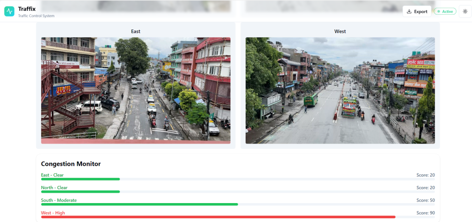472x222 pixels.
Task: Click the Score: 90 value
Action: click(x=425, y=213)
